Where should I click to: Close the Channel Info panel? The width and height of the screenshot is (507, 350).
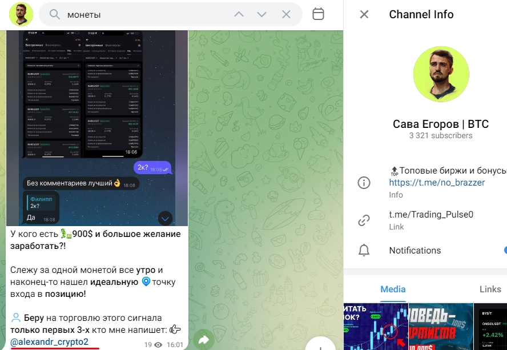pyautogui.click(x=364, y=14)
